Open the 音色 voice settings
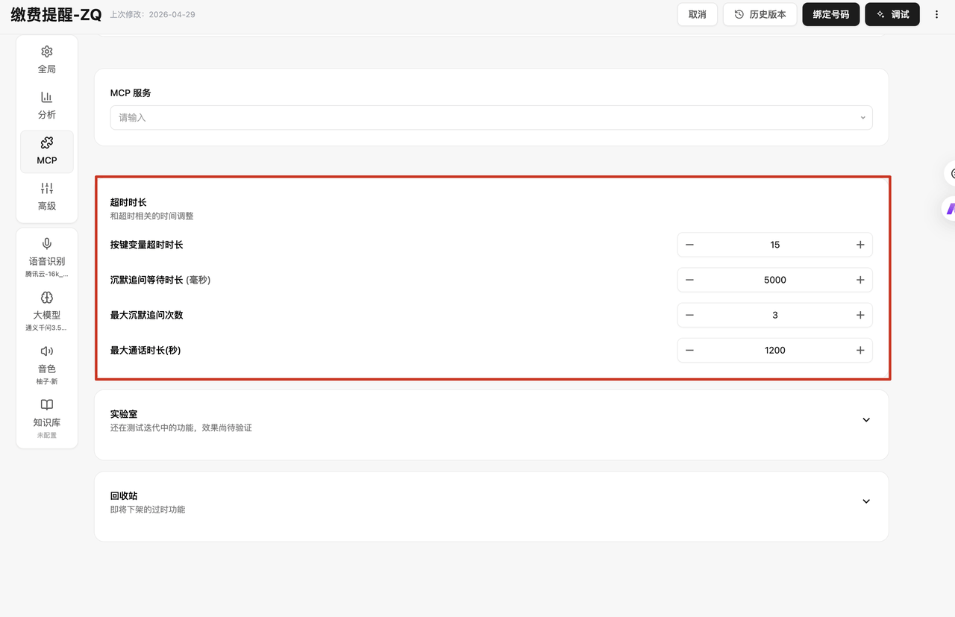 [x=47, y=365]
